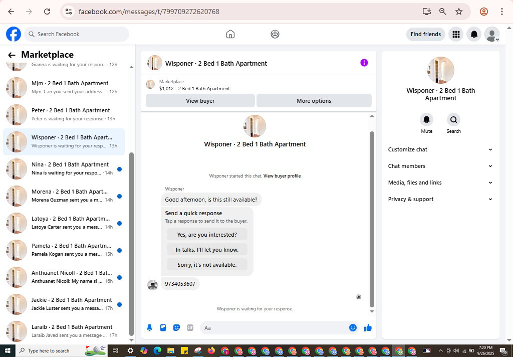Viewport: 513px width, 357px height.
Task: Open Anthuanet Nicoll conversation
Action: pos(64,277)
